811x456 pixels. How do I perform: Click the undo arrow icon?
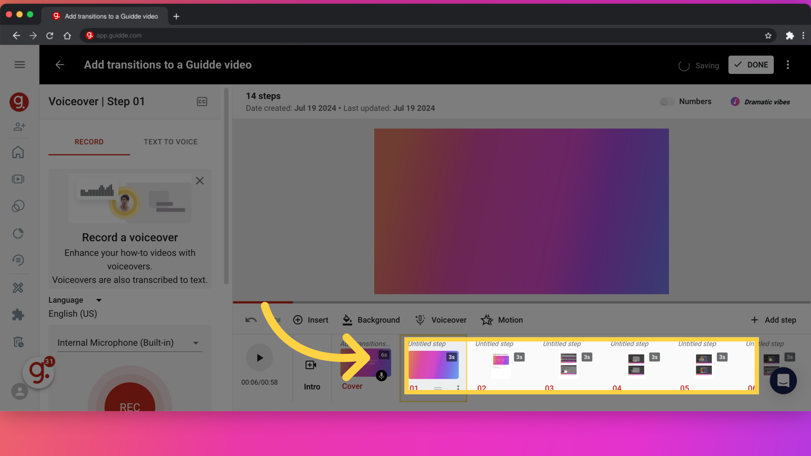click(x=250, y=320)
